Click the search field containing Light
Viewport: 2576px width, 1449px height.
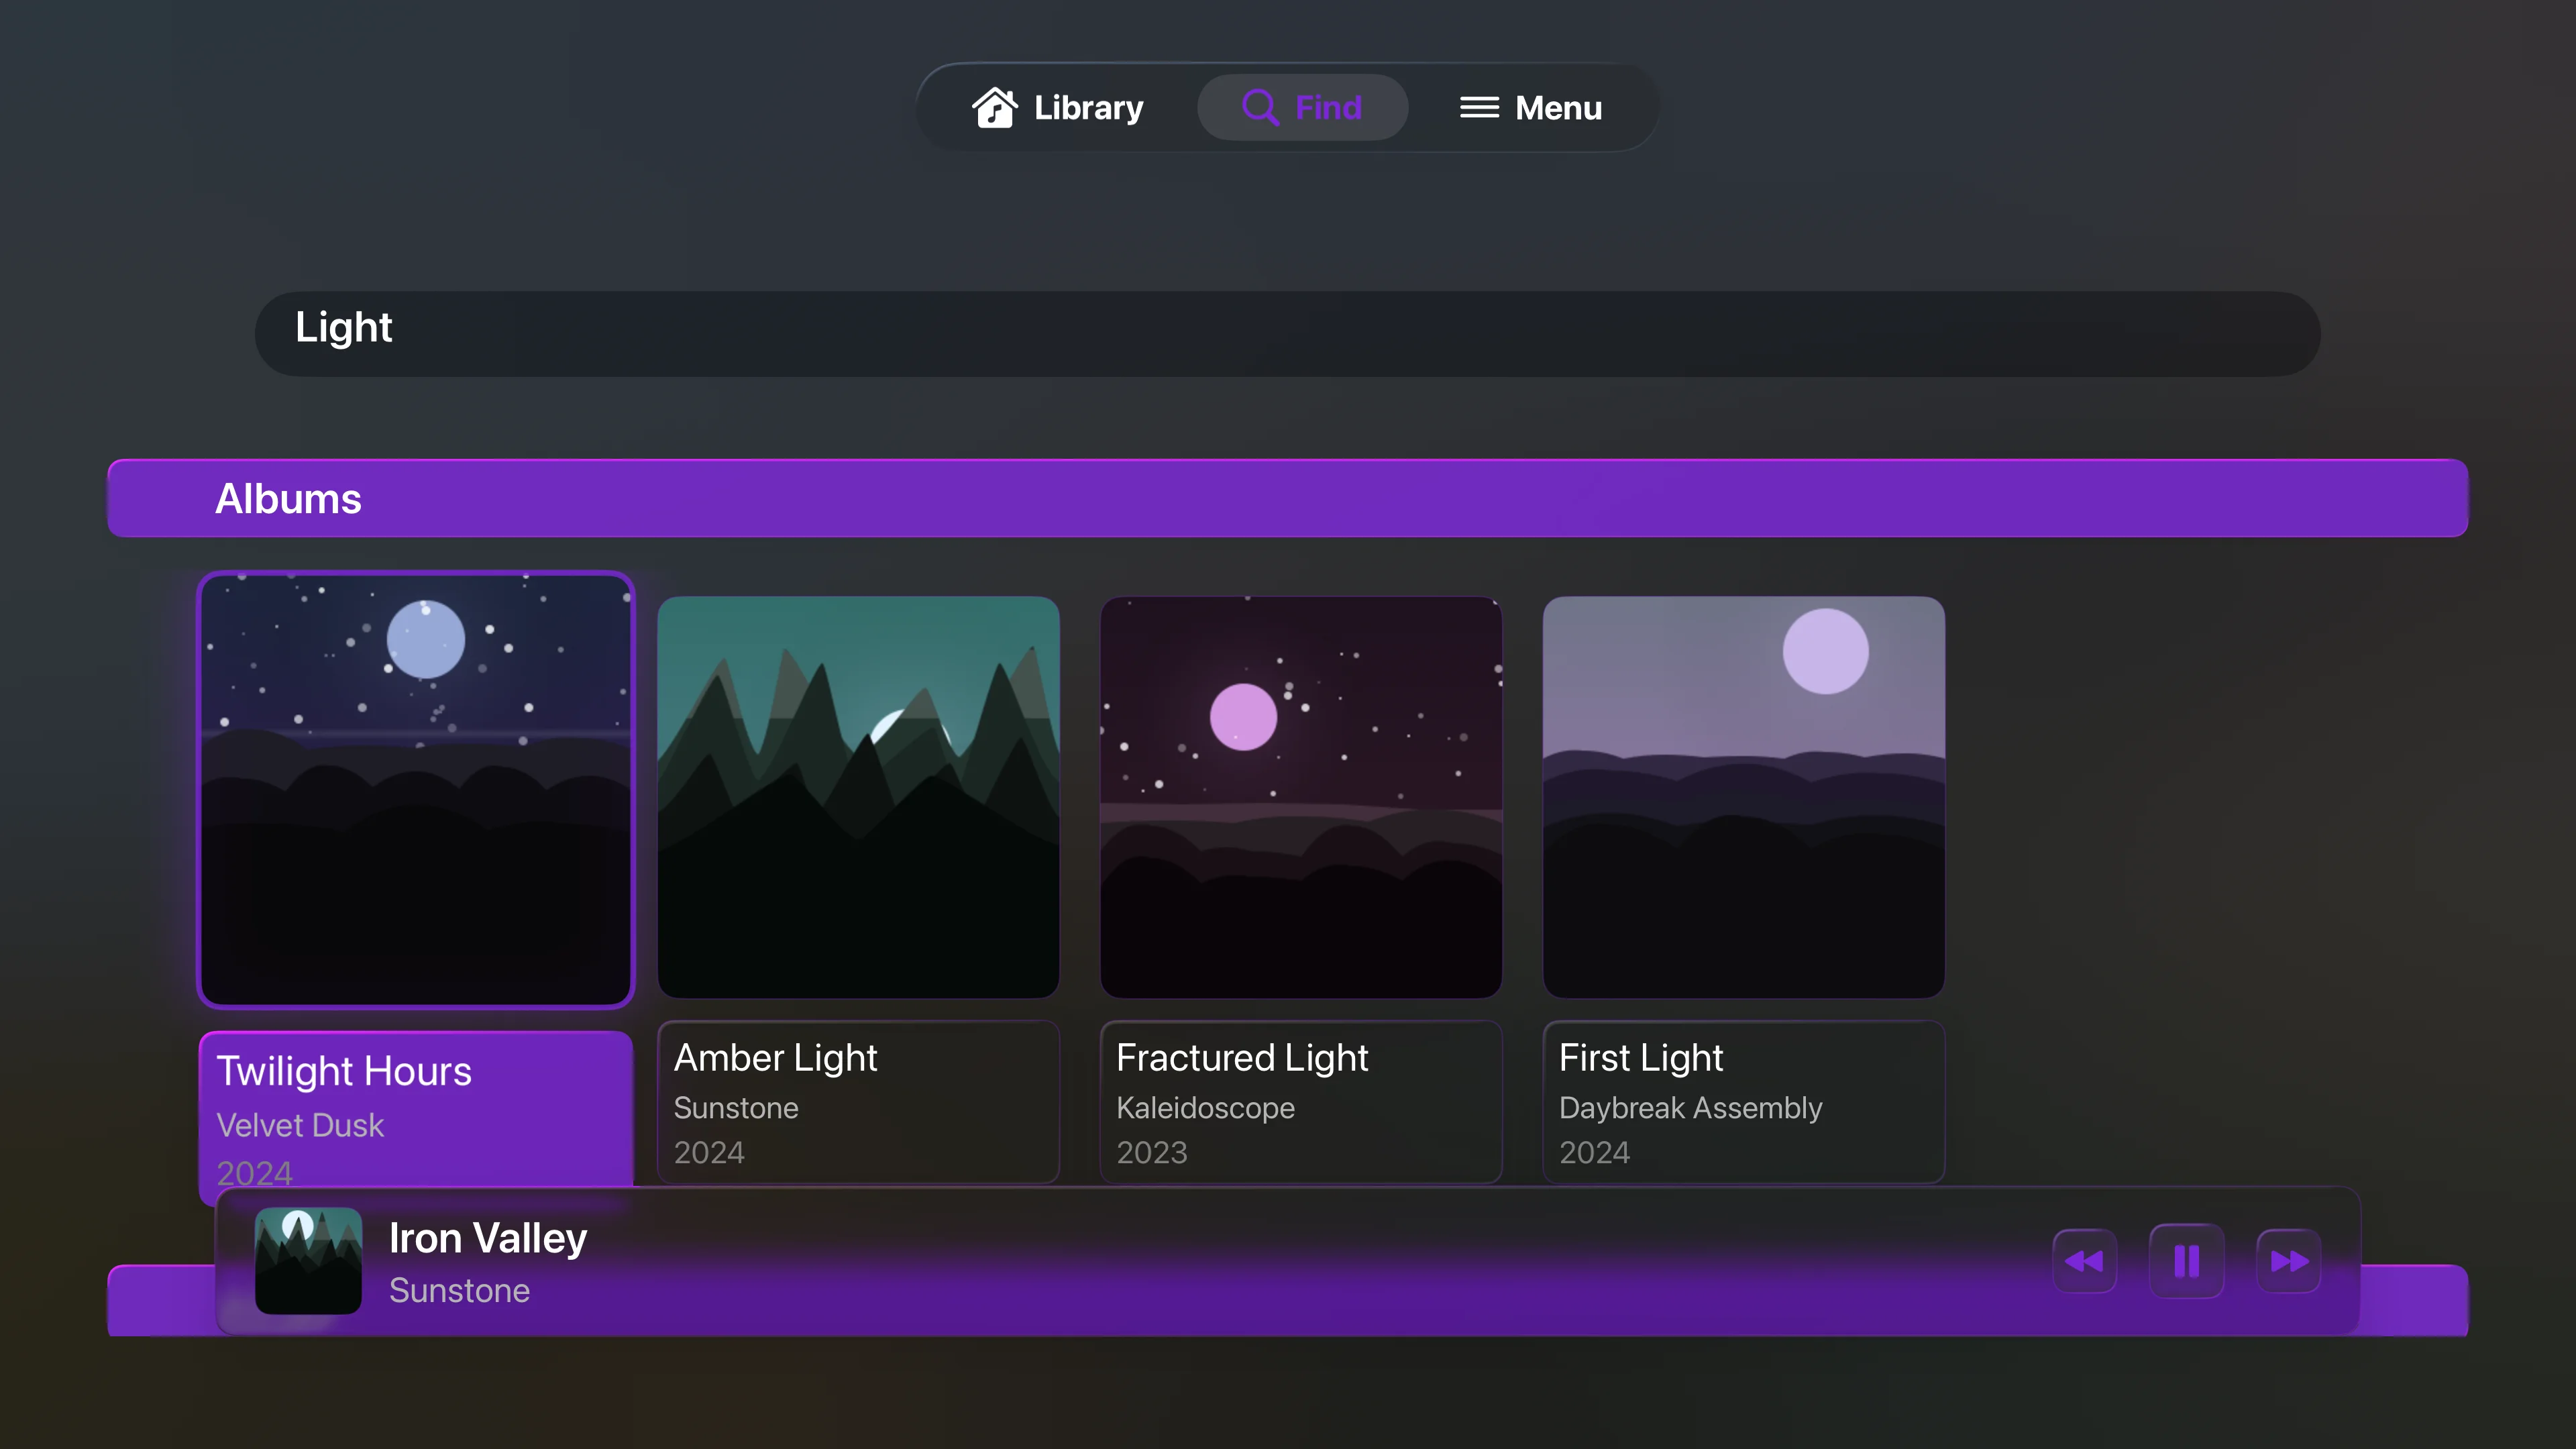pos(1287,333)
